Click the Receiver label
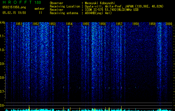Image resolution: width=175 pixels, height=111 pixels. 56,10
